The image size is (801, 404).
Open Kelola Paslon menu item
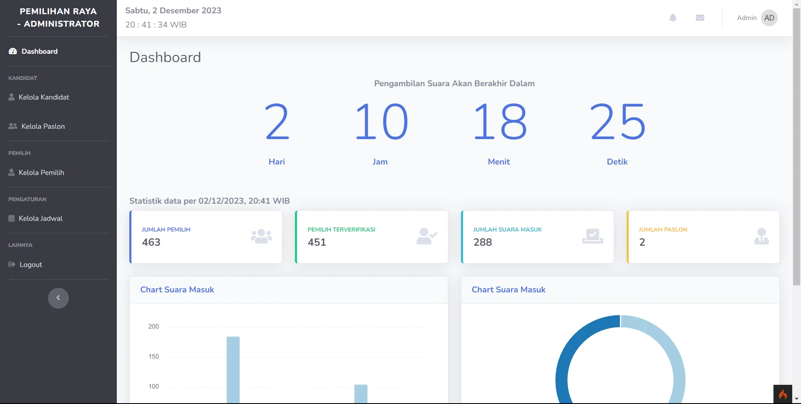43,126
